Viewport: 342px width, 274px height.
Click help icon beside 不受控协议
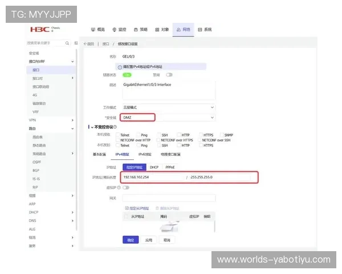[115, 127]
